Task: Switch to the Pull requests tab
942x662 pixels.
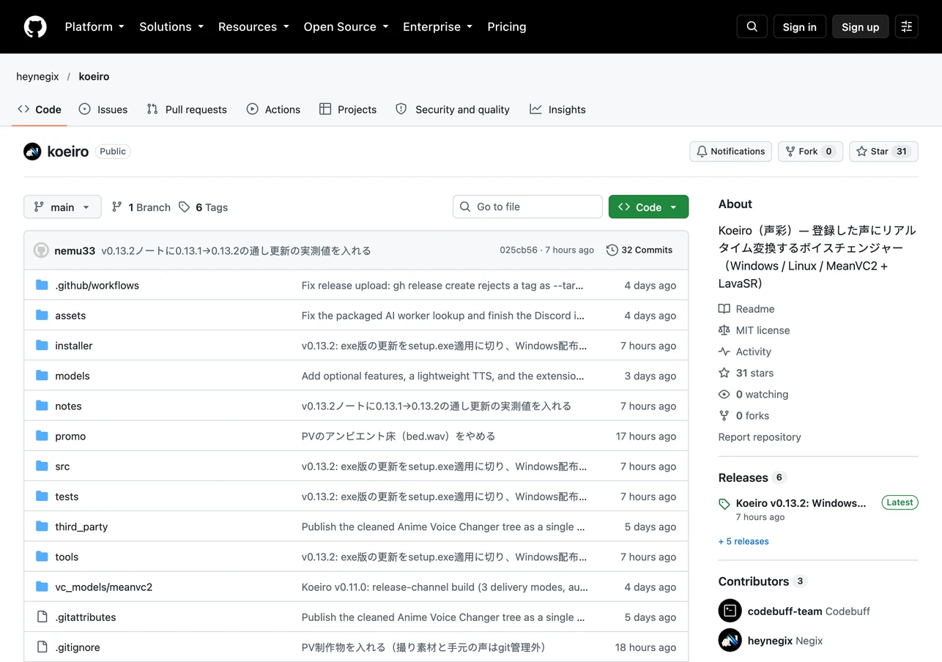Action: pyautogui.click(x=187, y=109)
